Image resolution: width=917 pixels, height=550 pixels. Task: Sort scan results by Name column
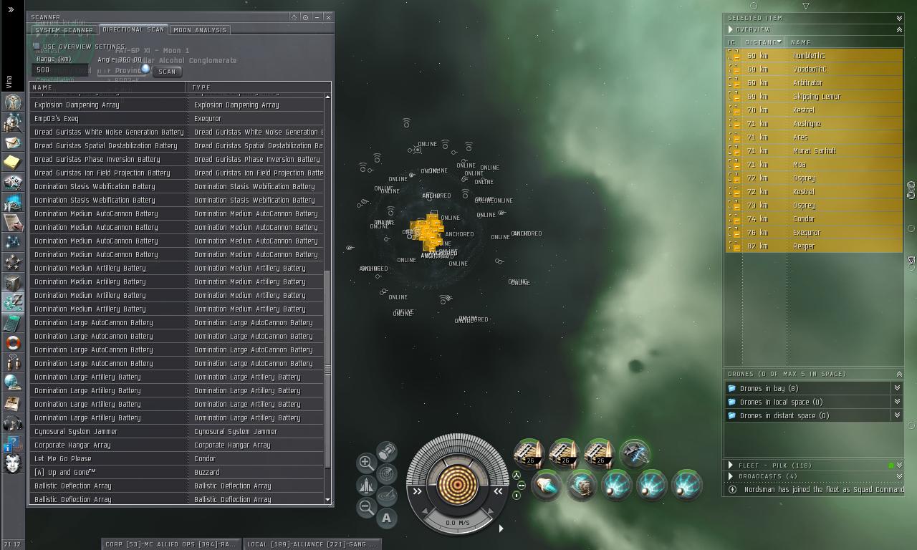[x=109, y=87]
